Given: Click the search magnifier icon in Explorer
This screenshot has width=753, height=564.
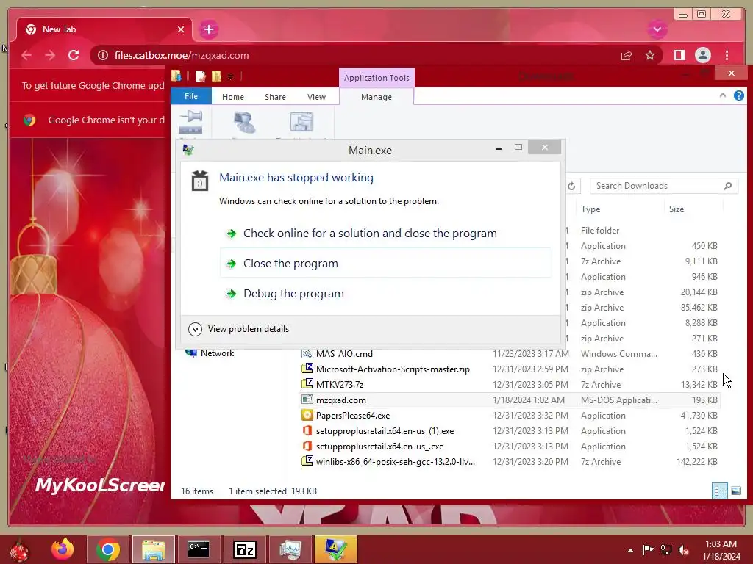Looking at the screenshot, I should 727,186.
